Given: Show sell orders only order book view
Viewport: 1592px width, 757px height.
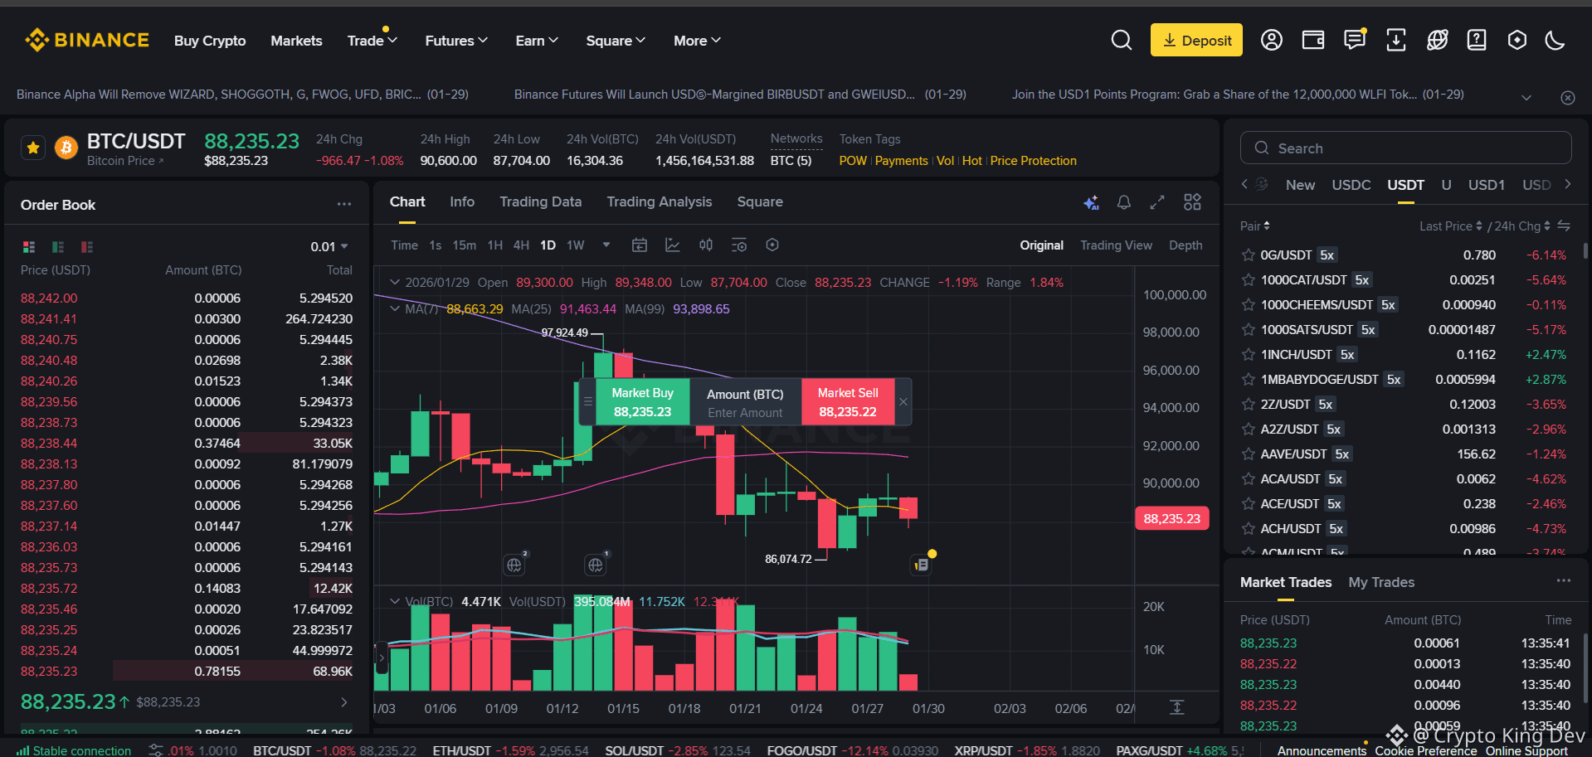Looking at the screenshot, I should 87,247.
